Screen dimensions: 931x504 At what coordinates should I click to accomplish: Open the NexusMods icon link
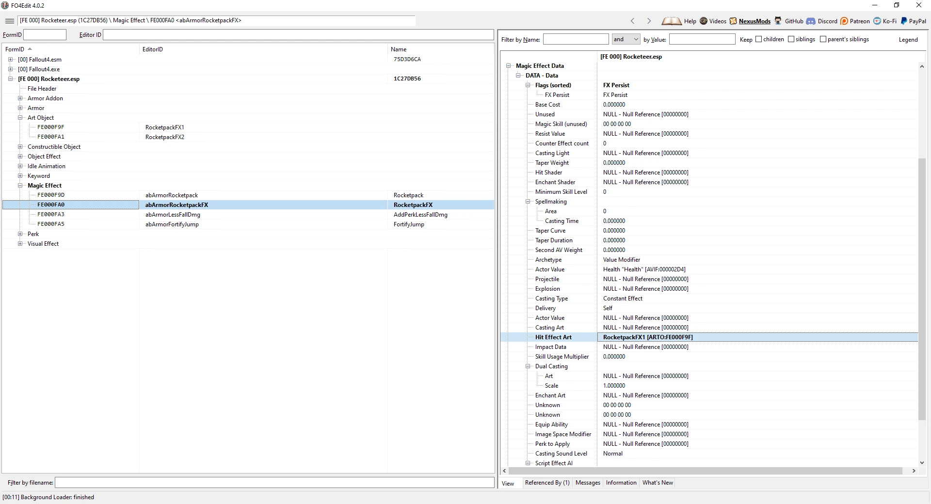point(733,21)
